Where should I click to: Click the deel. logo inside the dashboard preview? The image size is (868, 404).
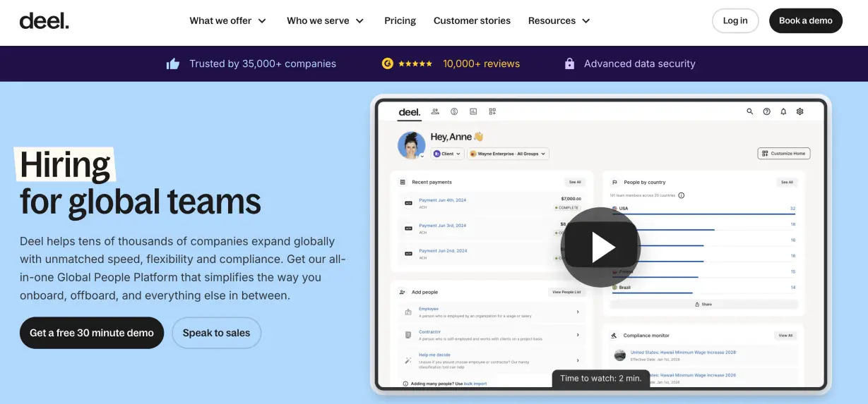coord(410,111)
